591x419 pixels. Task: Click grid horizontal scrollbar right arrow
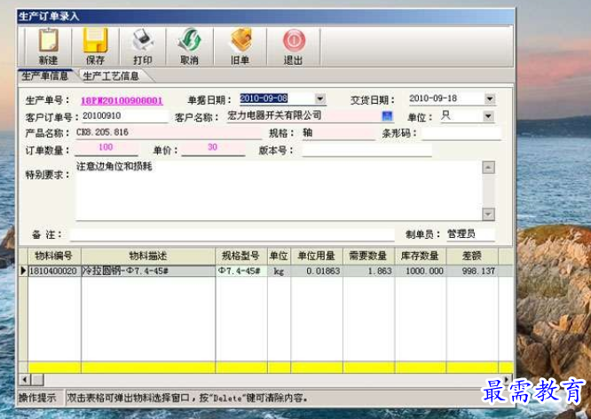pos(507,379)
